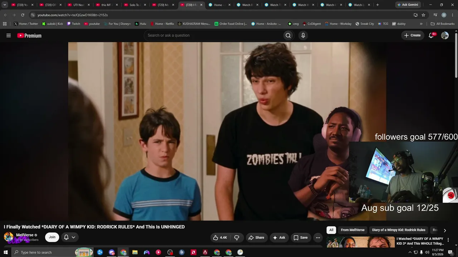Open All Bookmarks folder

[x=443, y=24]
